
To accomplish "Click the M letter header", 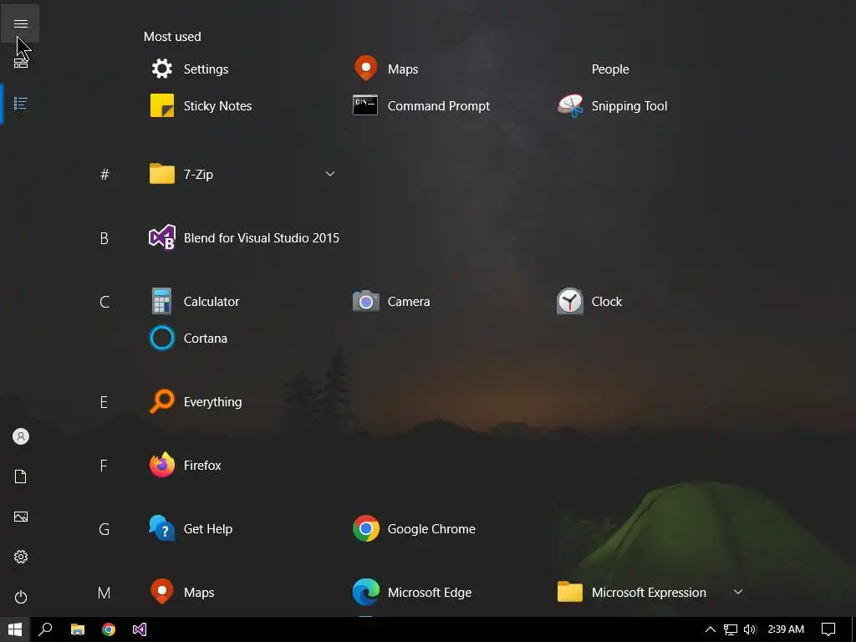I will tap(104, 593).
